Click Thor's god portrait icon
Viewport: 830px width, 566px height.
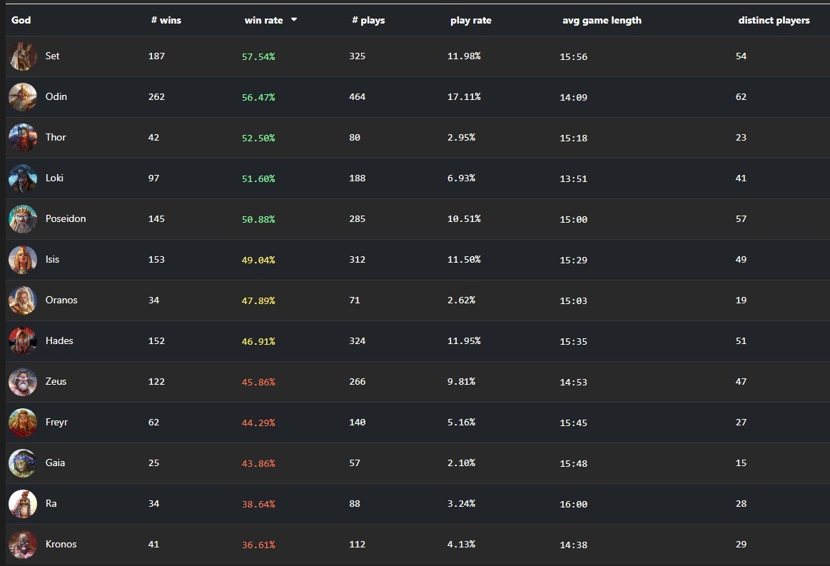23,138
